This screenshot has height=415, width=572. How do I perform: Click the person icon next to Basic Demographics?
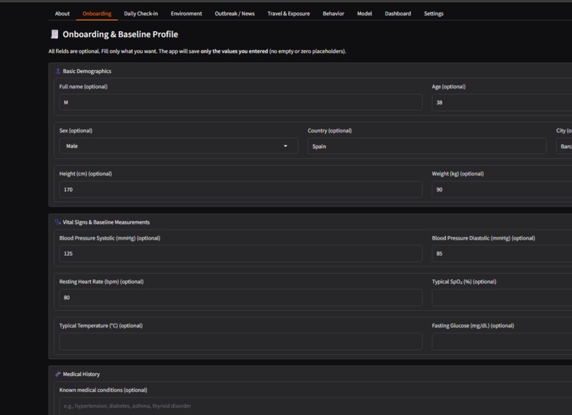pos(58,71)
